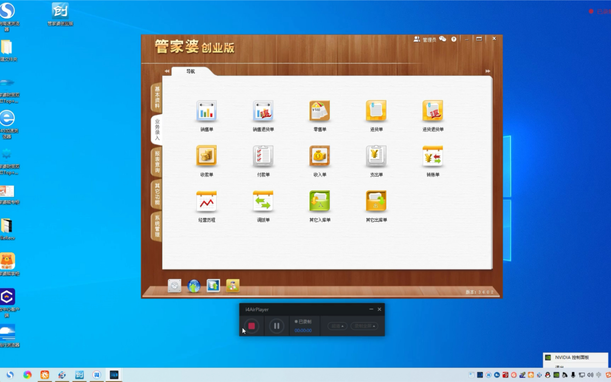Minimize the i4AirPlayer window
Viewport: 611px width, 382px height.
371,309
